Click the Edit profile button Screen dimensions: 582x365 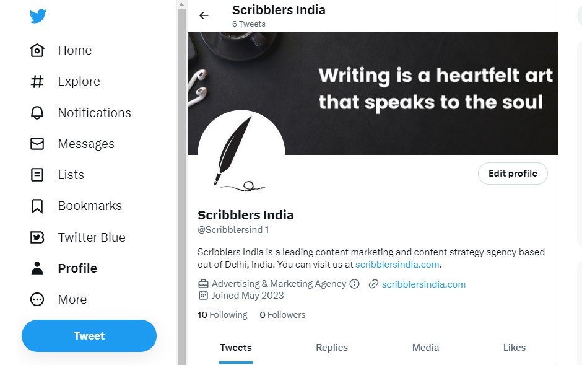[513, 174]
